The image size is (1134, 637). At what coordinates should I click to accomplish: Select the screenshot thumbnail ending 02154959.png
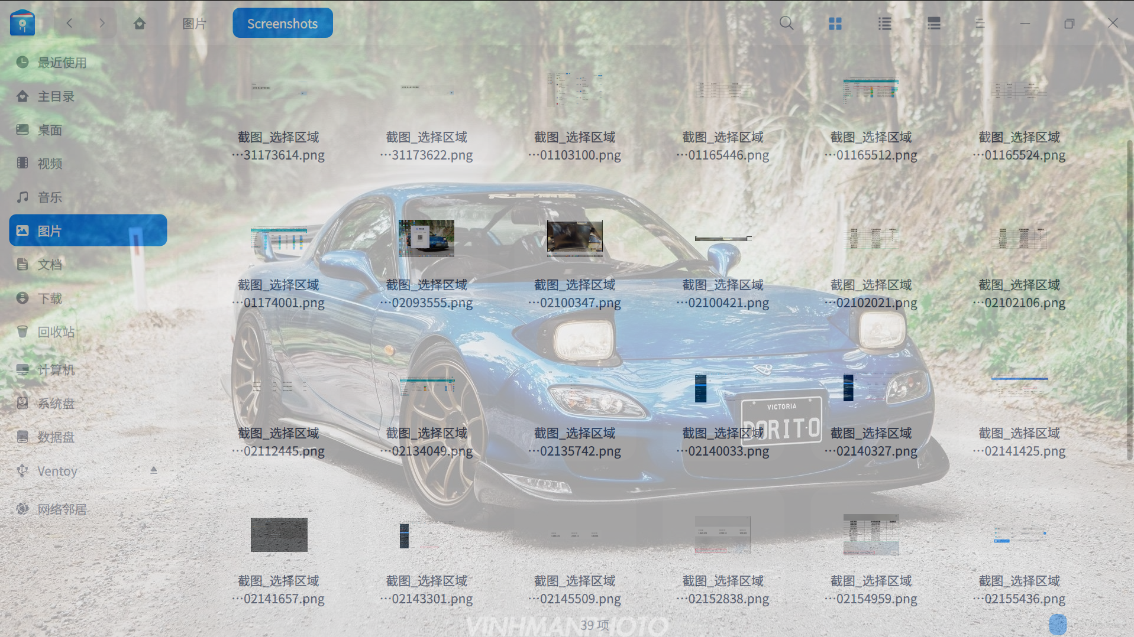tap(871, 535)
